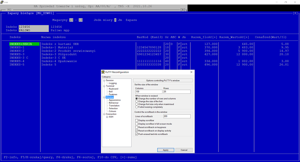
Task: Click barcode 1234567890128
Action: [149, 47]
